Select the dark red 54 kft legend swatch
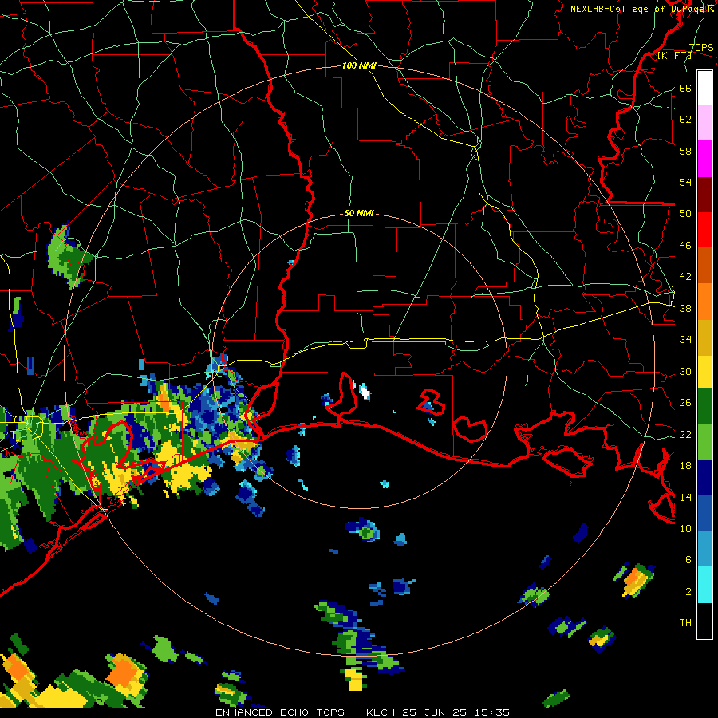718x718 pixels. click(704, 194)
